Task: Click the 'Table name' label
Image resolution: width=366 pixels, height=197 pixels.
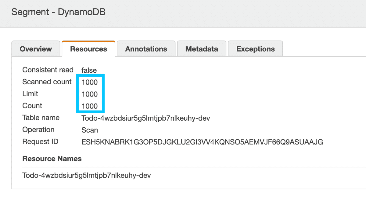Action: click(41, 118)
